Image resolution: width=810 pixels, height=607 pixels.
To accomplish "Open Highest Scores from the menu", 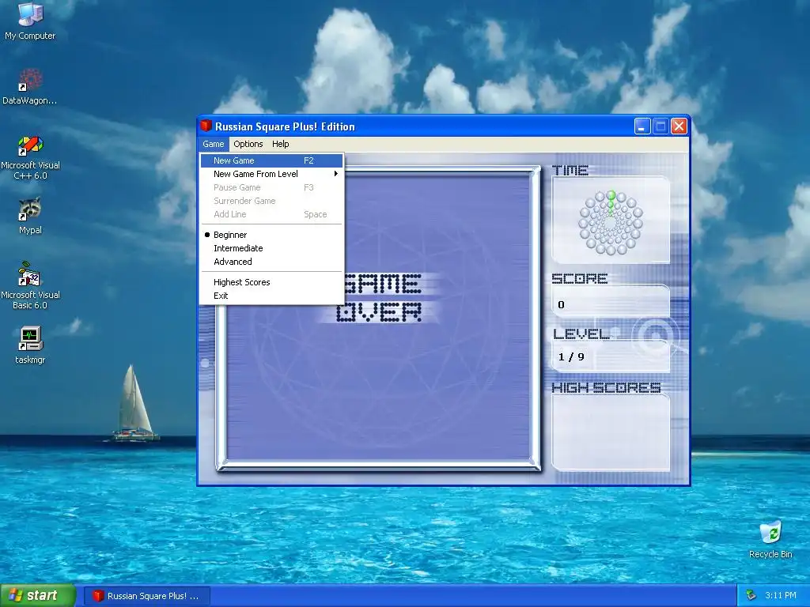I will pyautogui.click(x=272, y=282).
